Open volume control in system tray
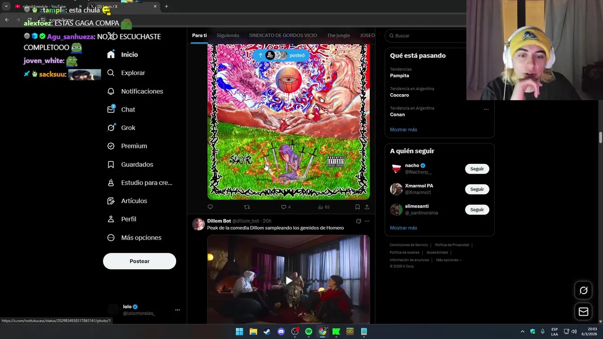Viewport: 603px width, 339px height. coord(574,331)
